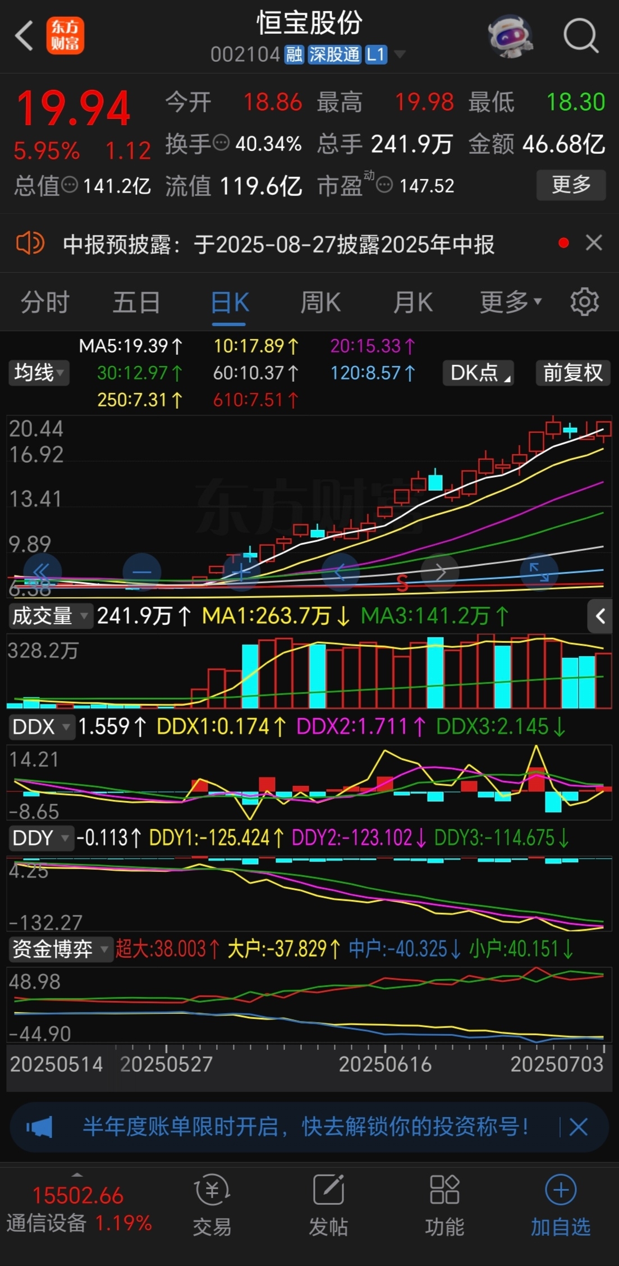Tap the current price 19.94
This screenshot has height=1266, width=619.
[x=74, y=108]
